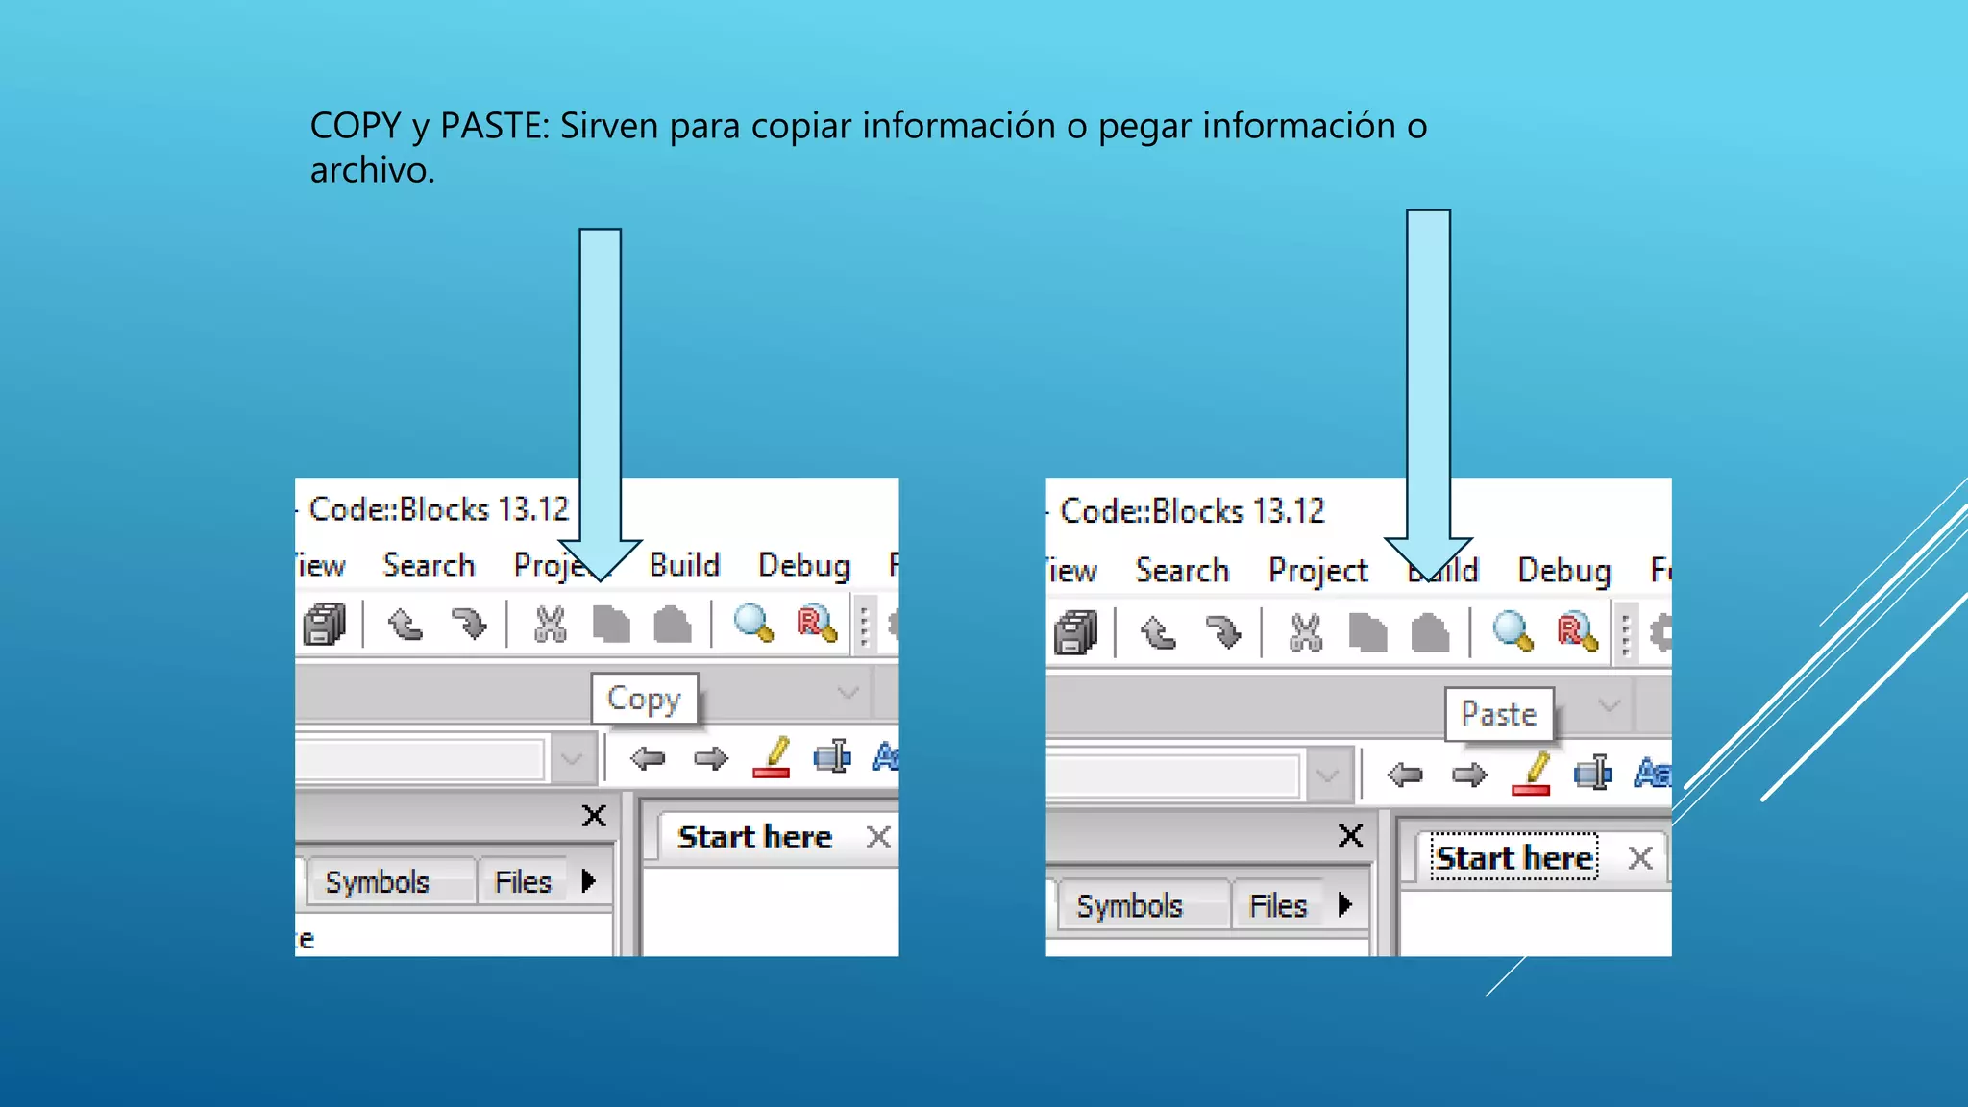Image resolution: width=1968 pixels, height=1107 pixels.
Task: Click match-case Aa icon in right screenshot
Action: pos(1653,773)
